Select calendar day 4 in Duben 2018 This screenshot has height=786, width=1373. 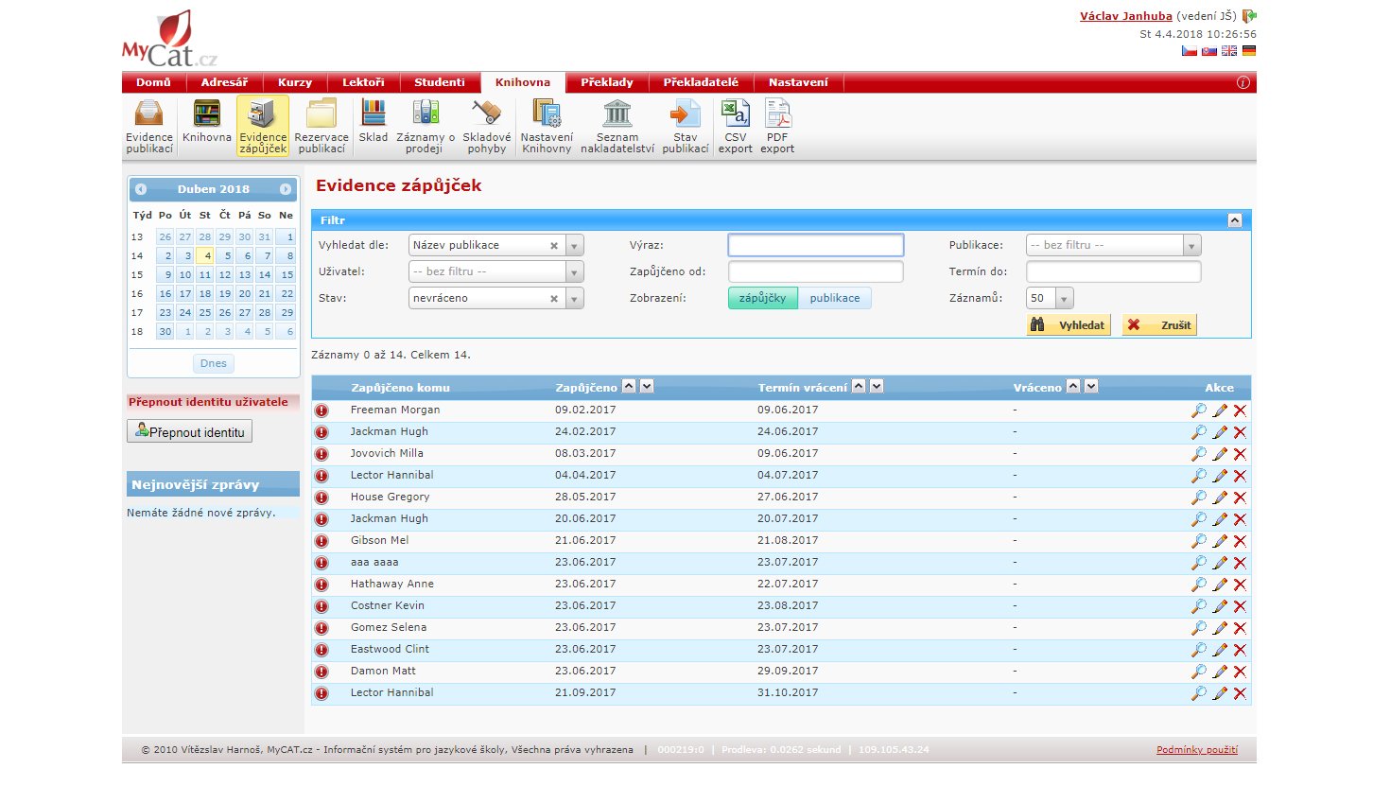[205, 255]
